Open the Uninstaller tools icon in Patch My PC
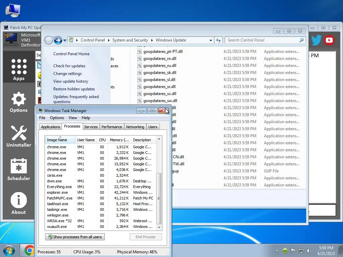 click(19, 136)
